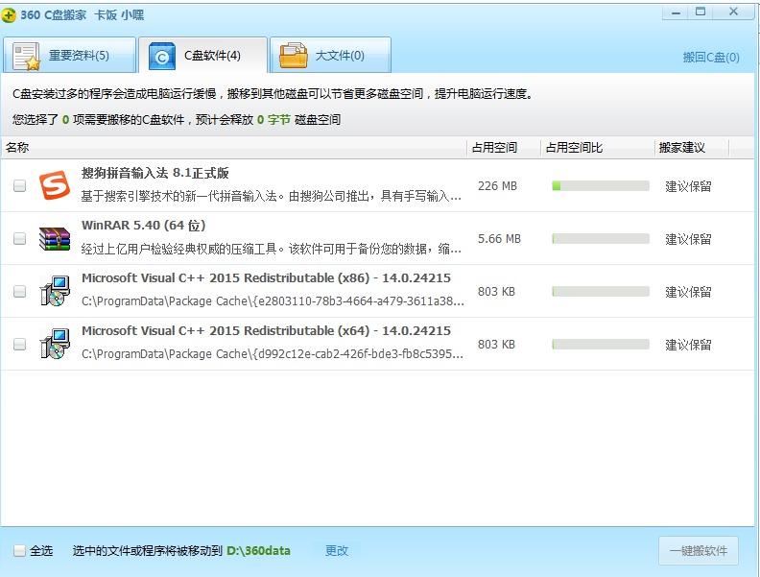
Task: Select the 搜狗拼音输入法 8.1正式版 title
Action: (x=155, y=173)
